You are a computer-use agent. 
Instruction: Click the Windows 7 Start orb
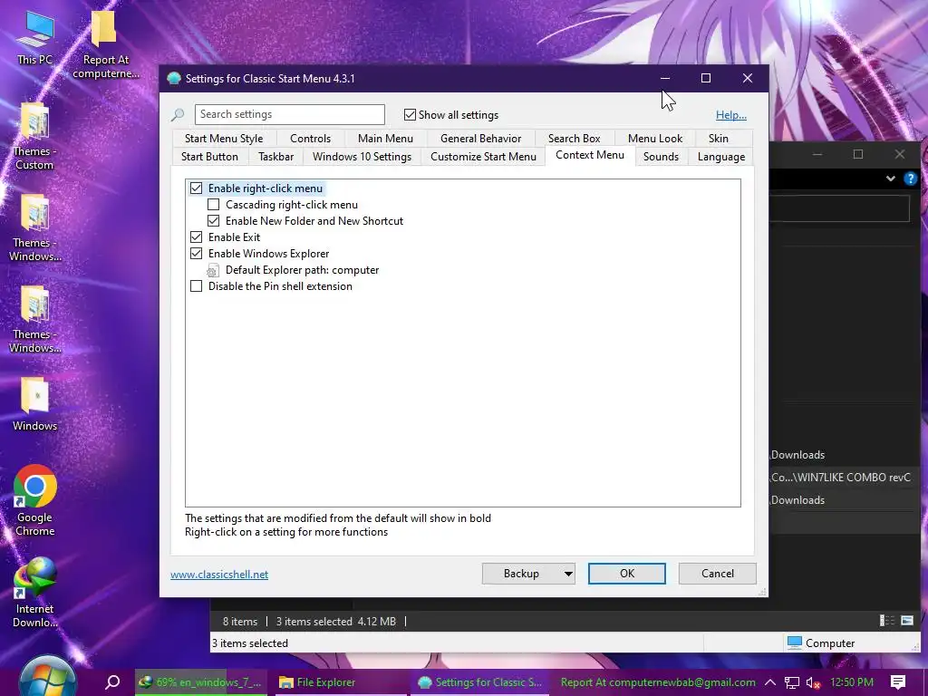click(x=47, y=678)
